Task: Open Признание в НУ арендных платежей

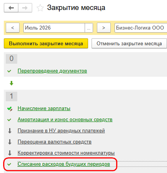Action: point(61,131)
